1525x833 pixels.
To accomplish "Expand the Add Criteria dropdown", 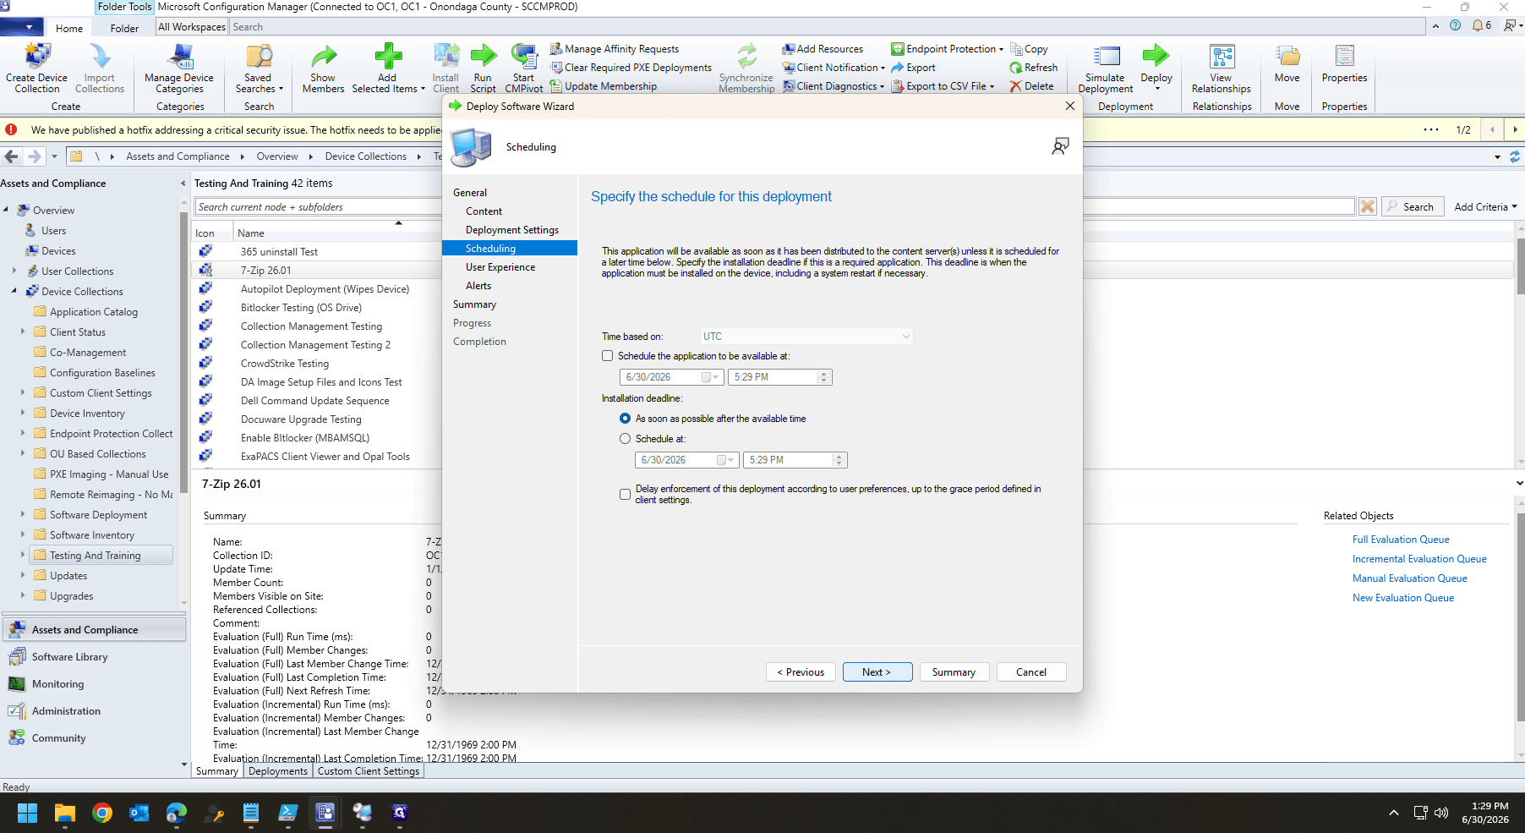I will [1485, 206].
